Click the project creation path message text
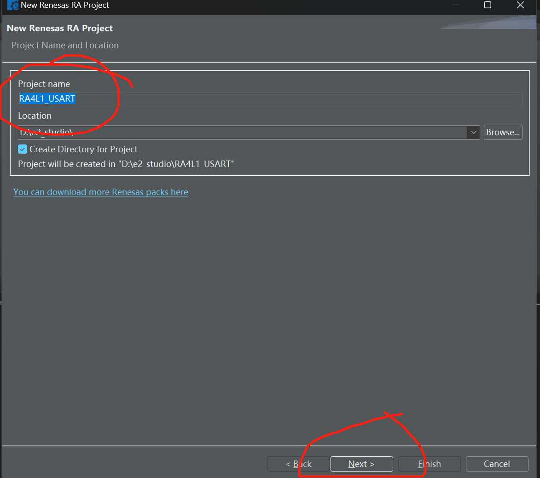 coord(126,164)
